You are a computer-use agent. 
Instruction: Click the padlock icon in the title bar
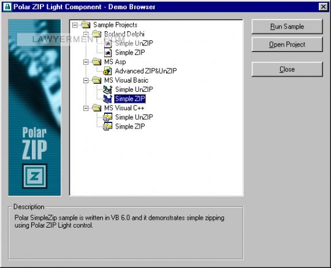point(7,7)
